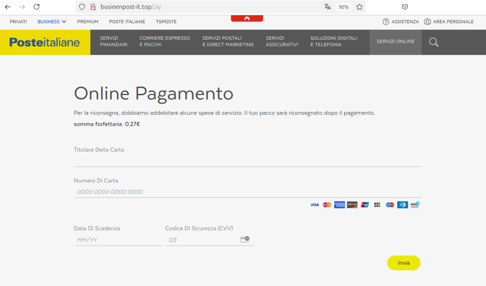This screenshot has width=486, height=286.
Task: Open Soluzioni Digitali e Telefonia menu
Action: click(x=334, y=41)
